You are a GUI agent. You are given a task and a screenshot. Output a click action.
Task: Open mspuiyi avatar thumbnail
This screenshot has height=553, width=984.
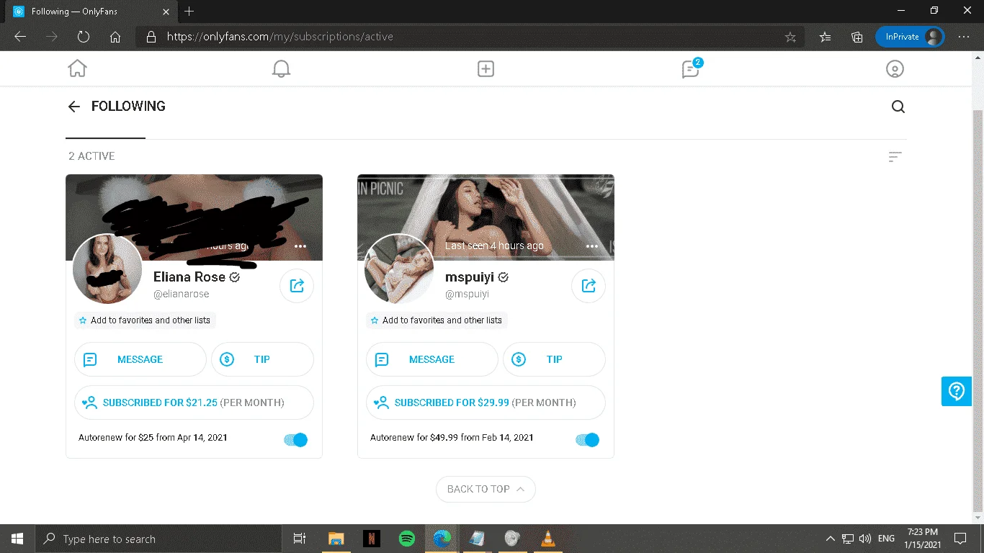coord(399,269)
